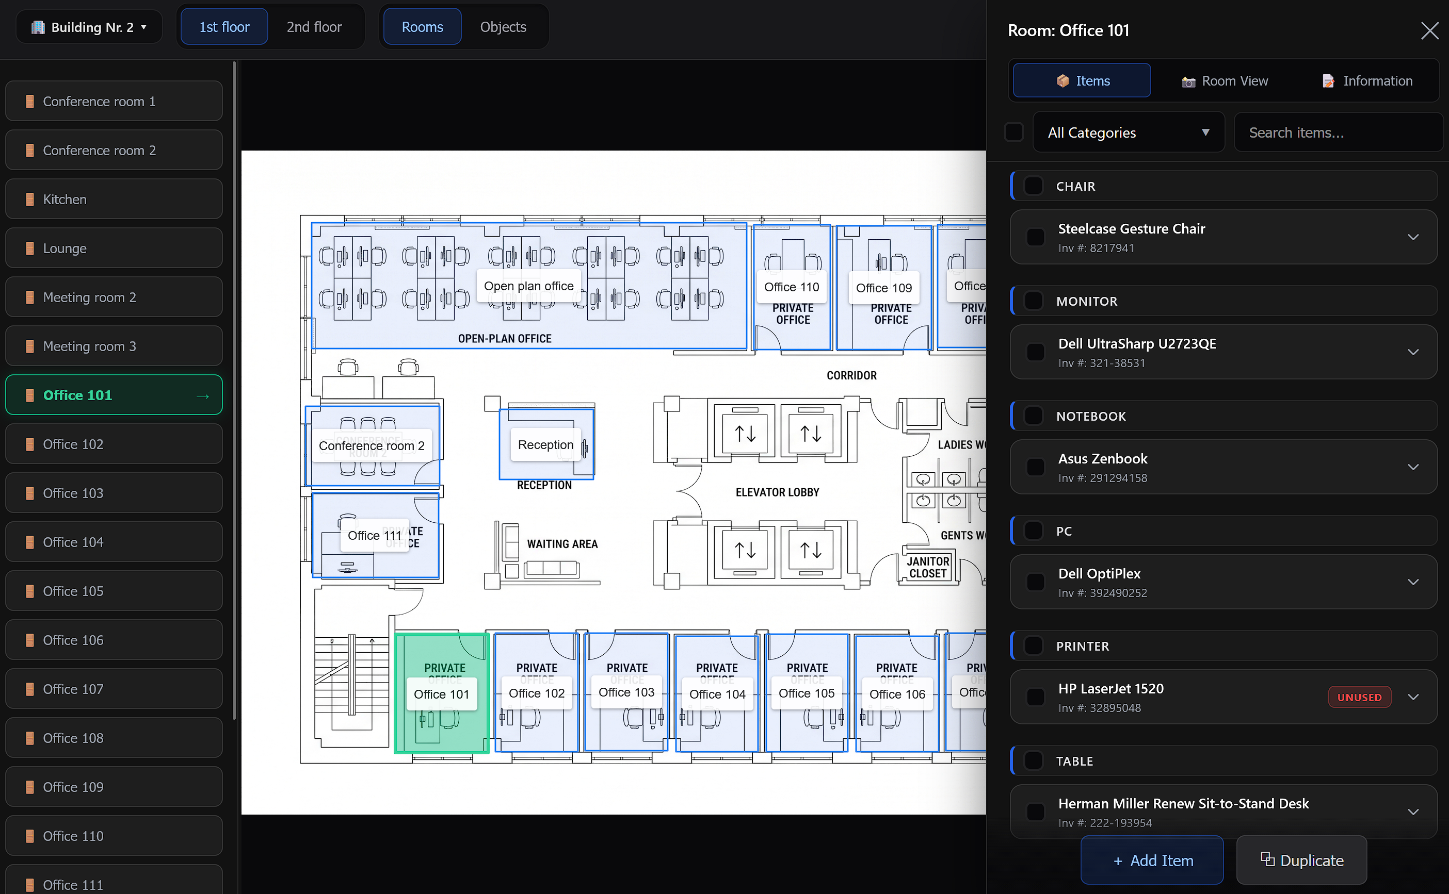Click the duplicate icon in Duplicate button

(1267, 859)
